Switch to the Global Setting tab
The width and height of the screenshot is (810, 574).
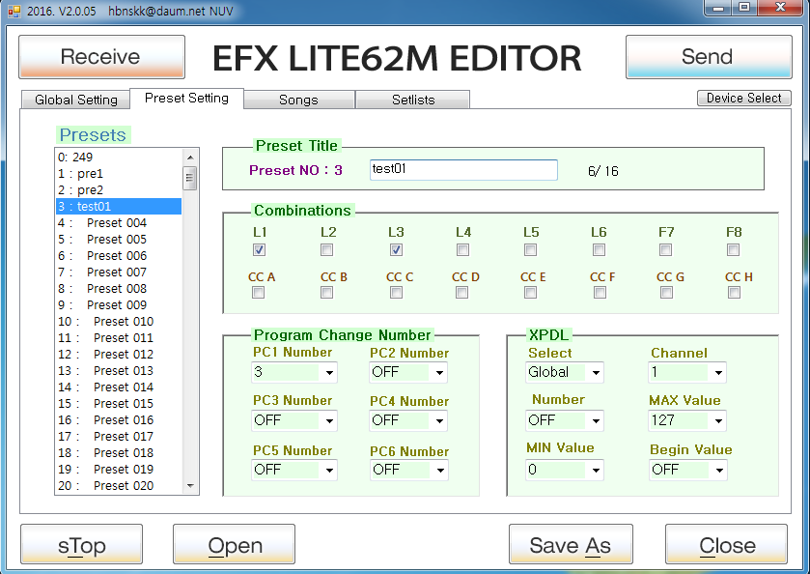coord(76,100)
